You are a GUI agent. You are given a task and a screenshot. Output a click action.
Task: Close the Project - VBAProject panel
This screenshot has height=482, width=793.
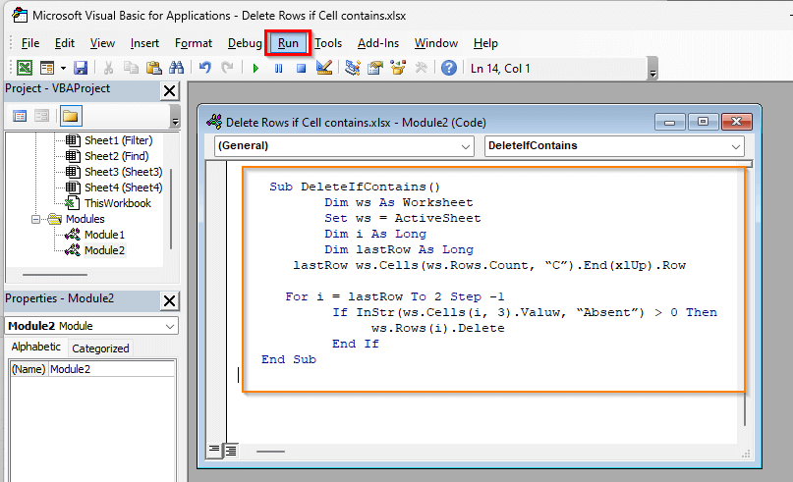coord(169,90)
